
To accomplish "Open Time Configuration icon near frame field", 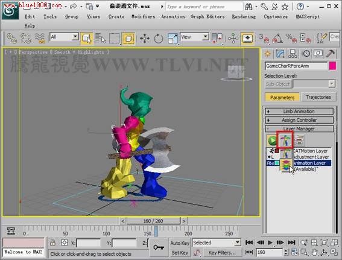I will (x=294, y=252).
